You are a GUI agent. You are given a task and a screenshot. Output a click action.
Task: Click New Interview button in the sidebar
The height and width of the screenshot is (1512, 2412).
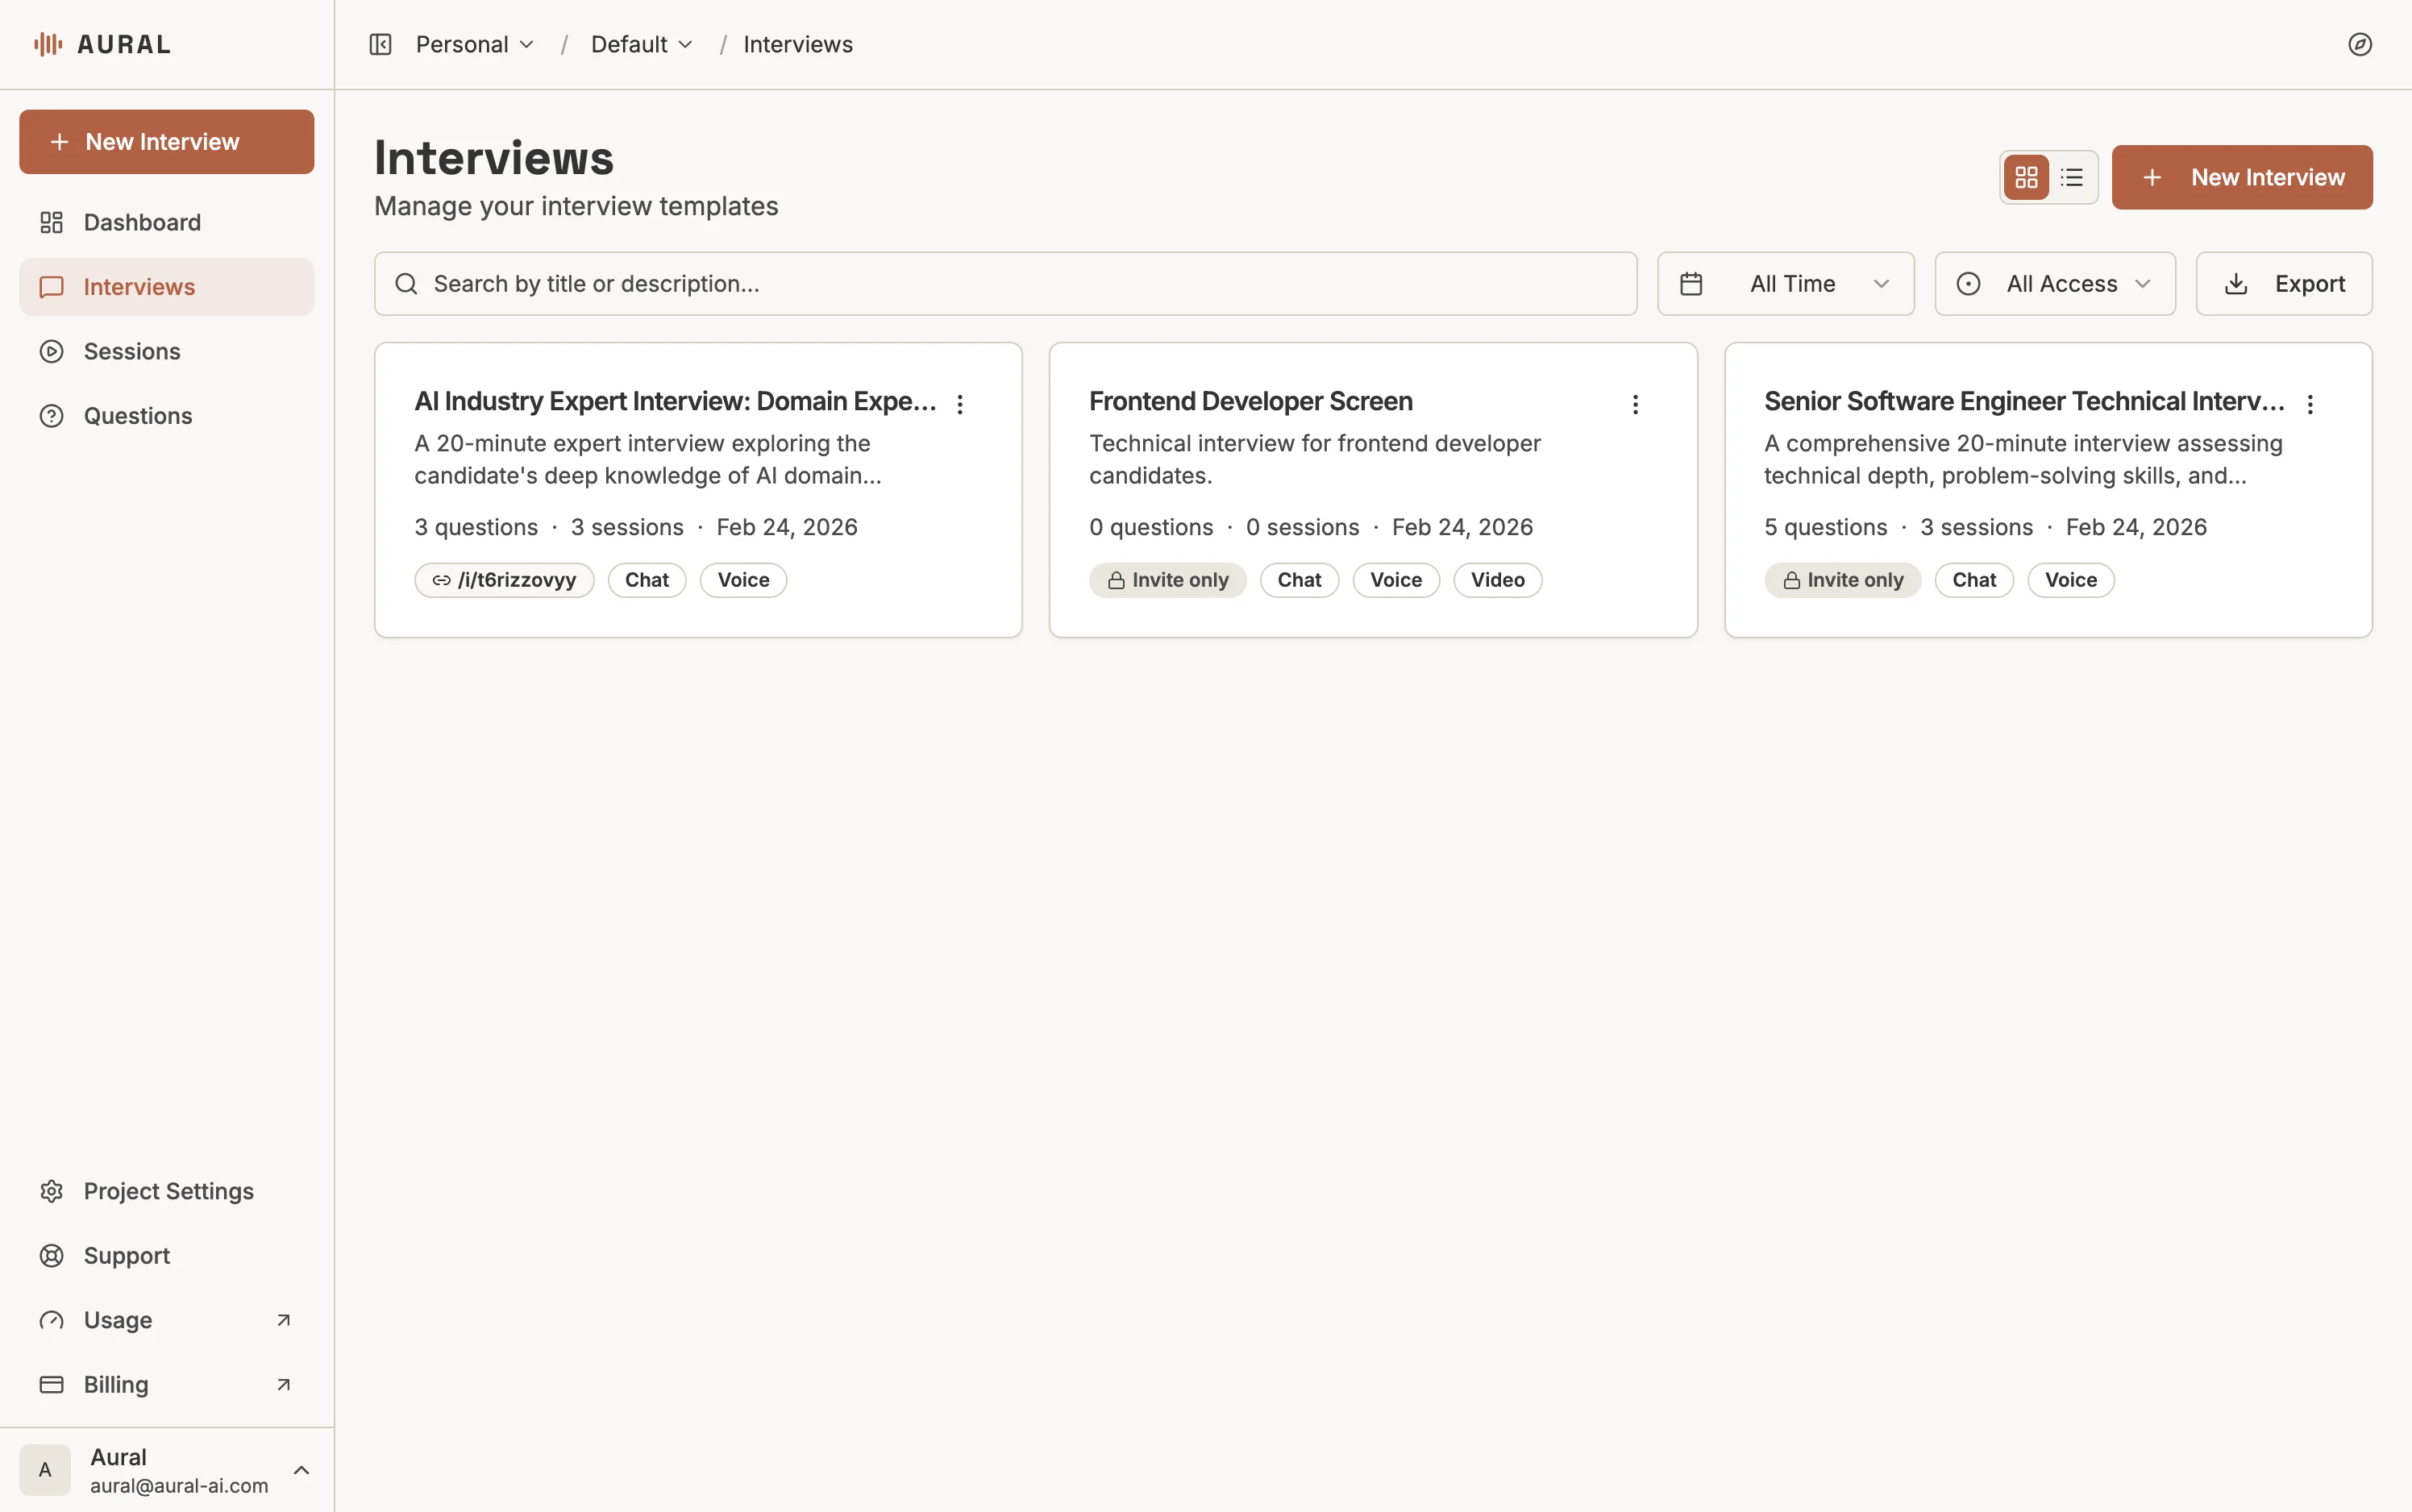166,142
